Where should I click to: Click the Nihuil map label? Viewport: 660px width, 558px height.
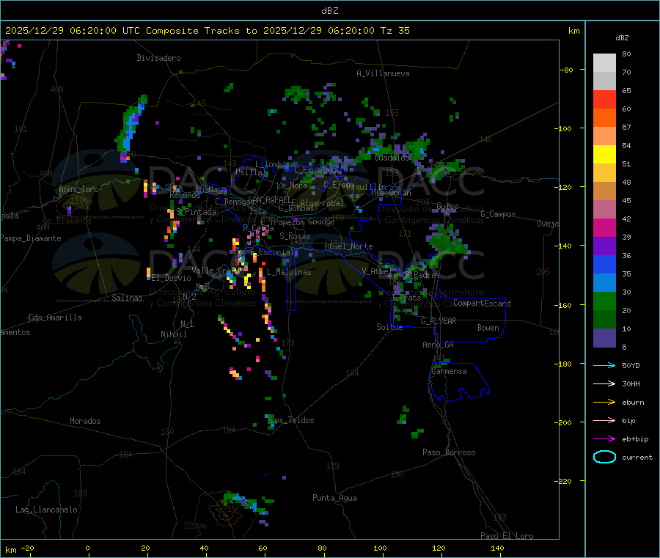click(x=174, y=334)
